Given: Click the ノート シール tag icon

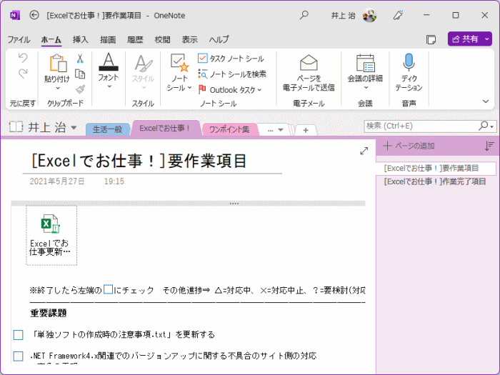Looking at the screenshot, I should point(179,63).
